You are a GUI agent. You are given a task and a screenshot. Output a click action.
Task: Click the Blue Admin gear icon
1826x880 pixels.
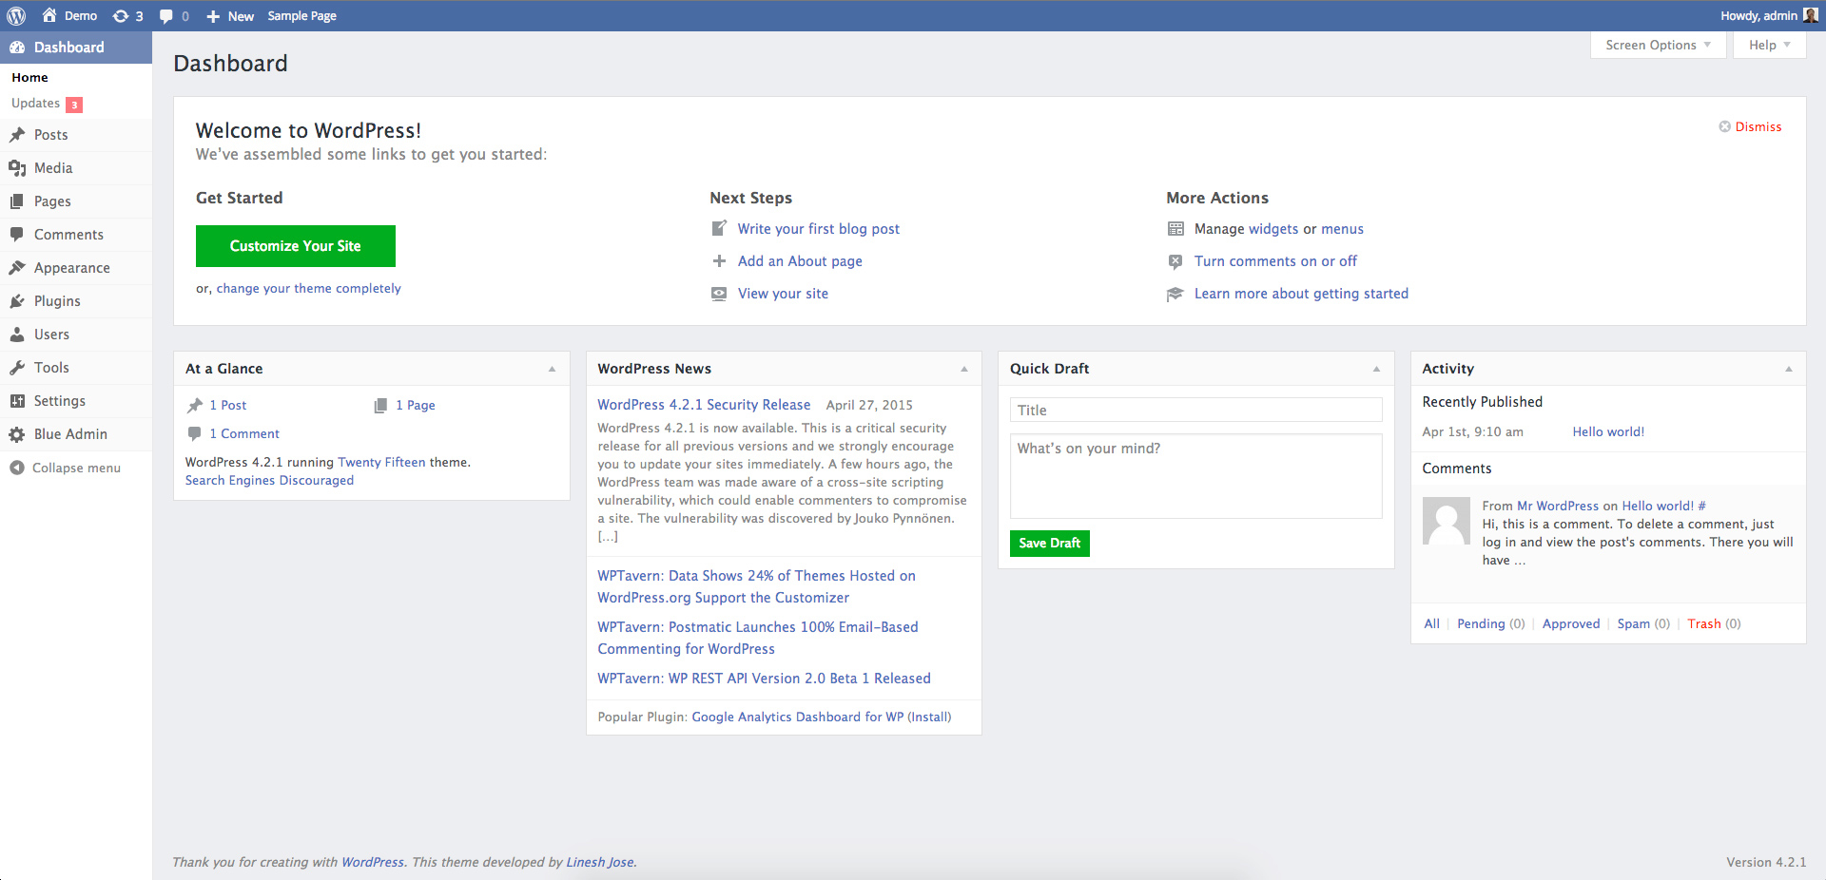point(17,434)
